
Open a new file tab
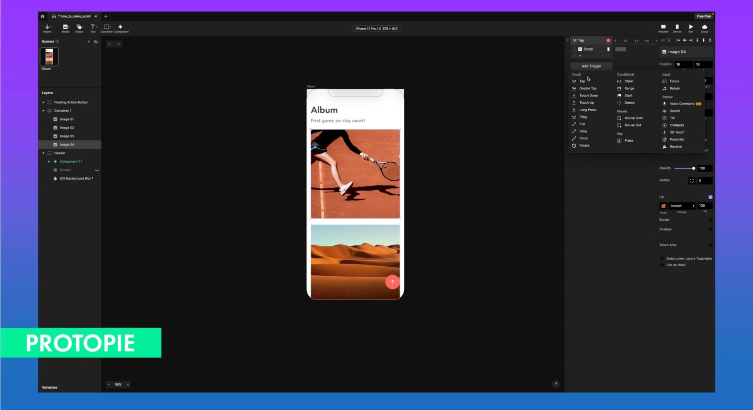pyautogui.click(x=105, y=16)
